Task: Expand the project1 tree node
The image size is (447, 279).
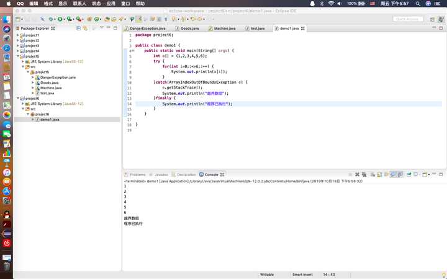Action: pyautogui.click(x=17, y=35)
